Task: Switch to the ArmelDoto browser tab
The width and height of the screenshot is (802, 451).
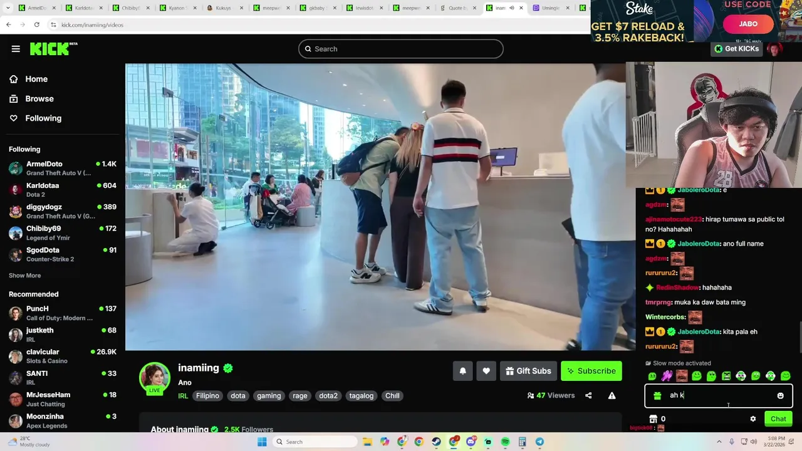Action: [38, 8]
